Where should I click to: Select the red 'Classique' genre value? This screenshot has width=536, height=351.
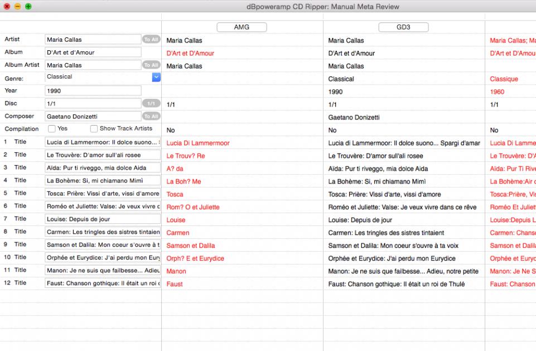[504, 79]
